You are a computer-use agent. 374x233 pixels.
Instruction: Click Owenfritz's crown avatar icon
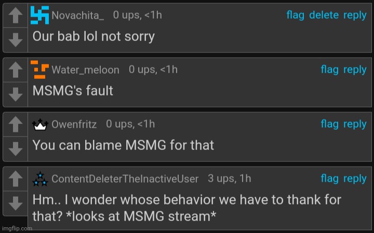[x=40, y=125]
